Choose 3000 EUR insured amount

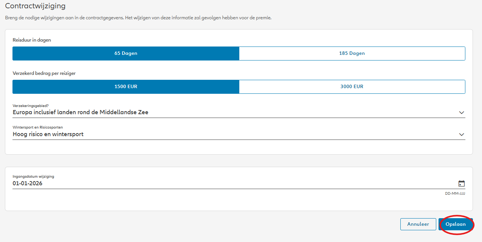[352, 87]
